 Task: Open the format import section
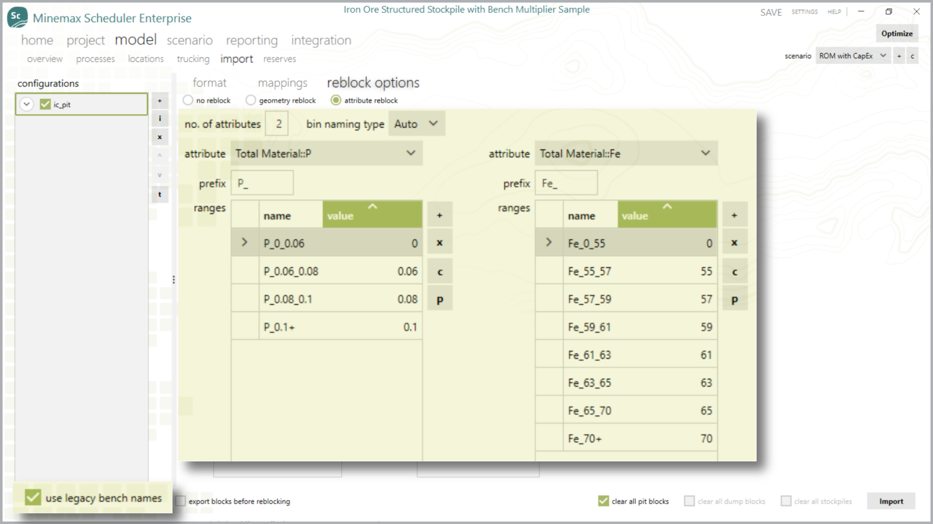209,82
